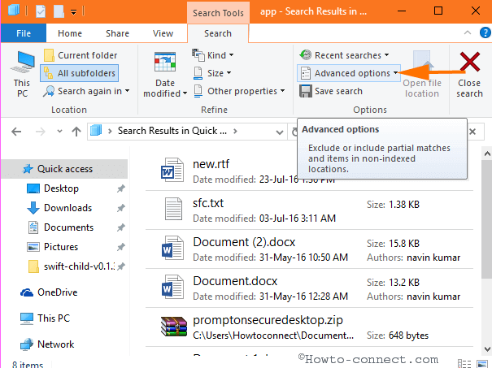Select Document (2).docx result
The width and height of the screenshot is (492, 368).
coord(309,249)
